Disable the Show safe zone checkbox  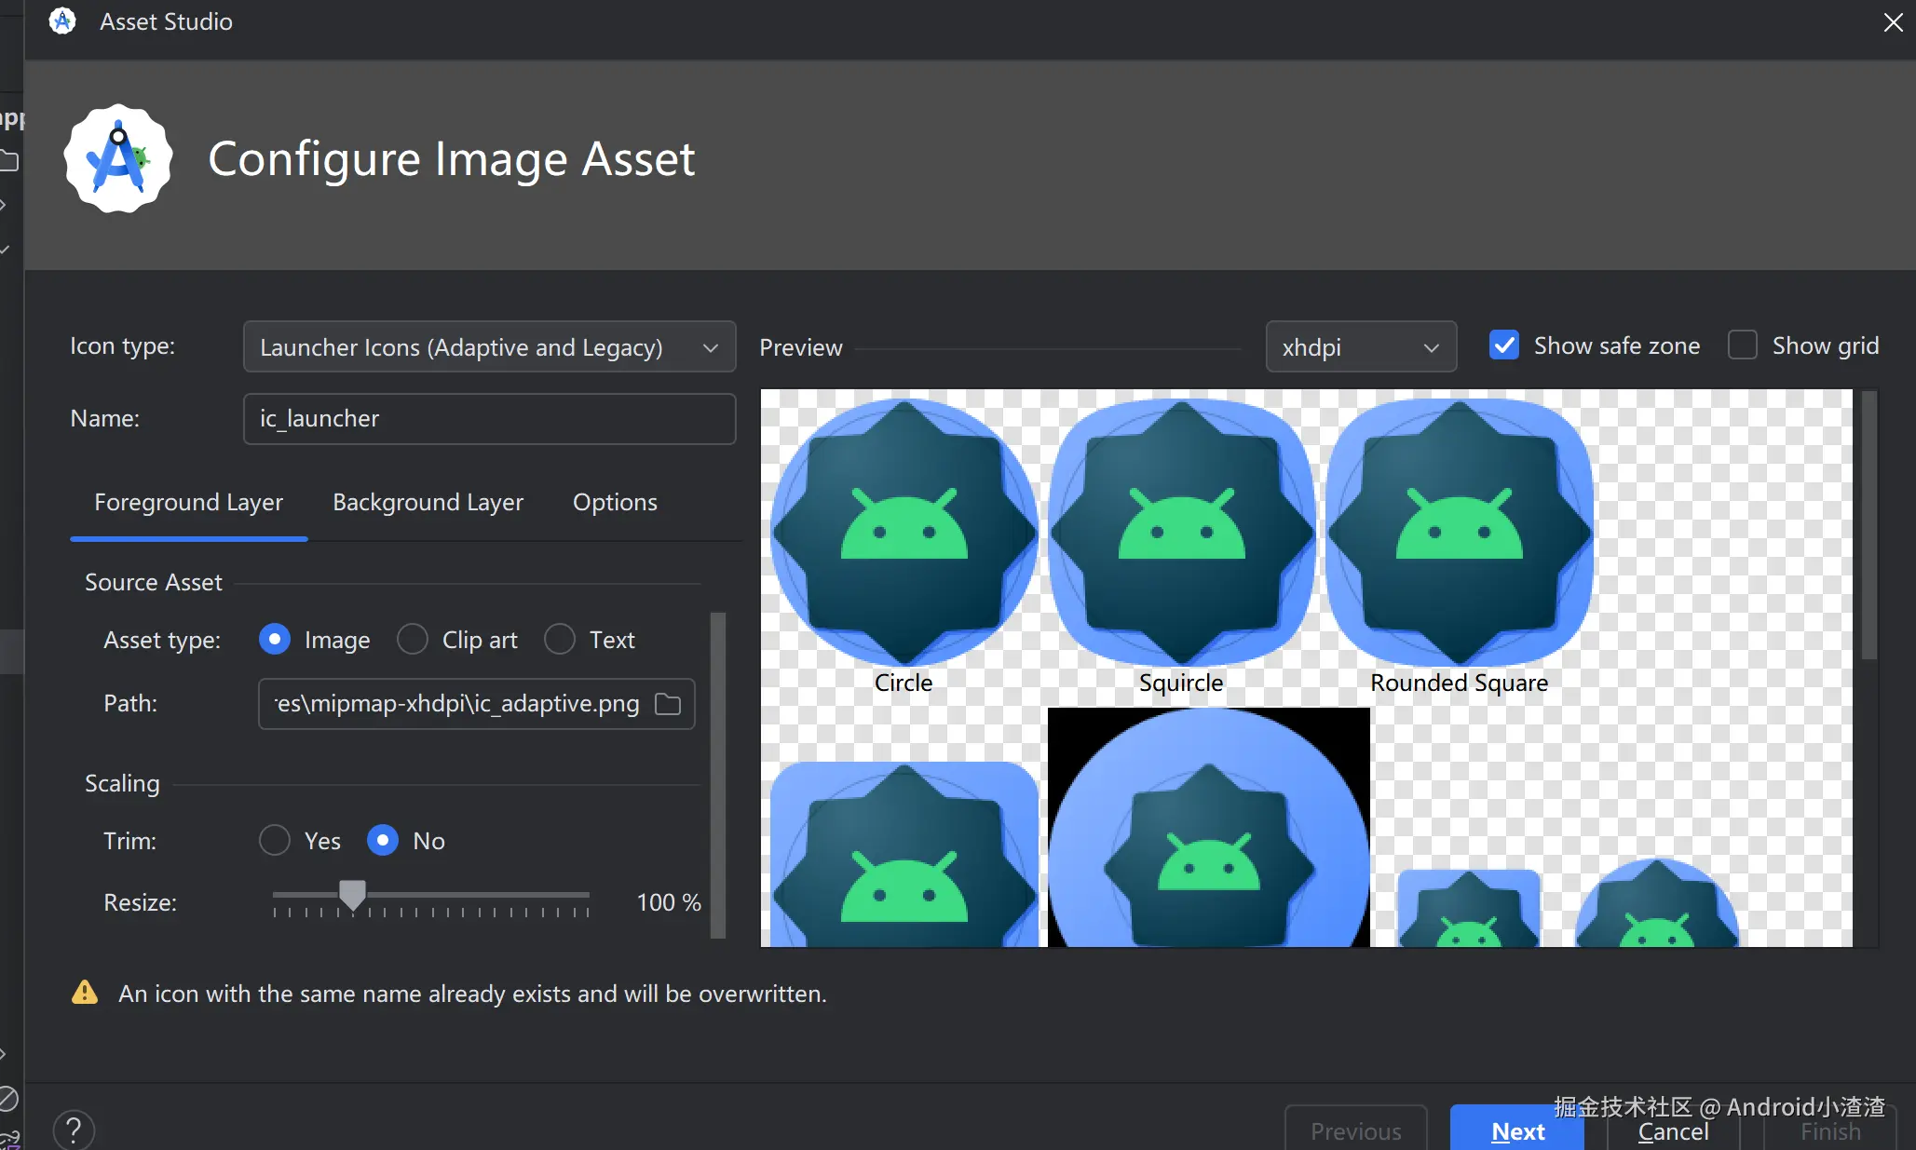click(x=1503, y=345)
